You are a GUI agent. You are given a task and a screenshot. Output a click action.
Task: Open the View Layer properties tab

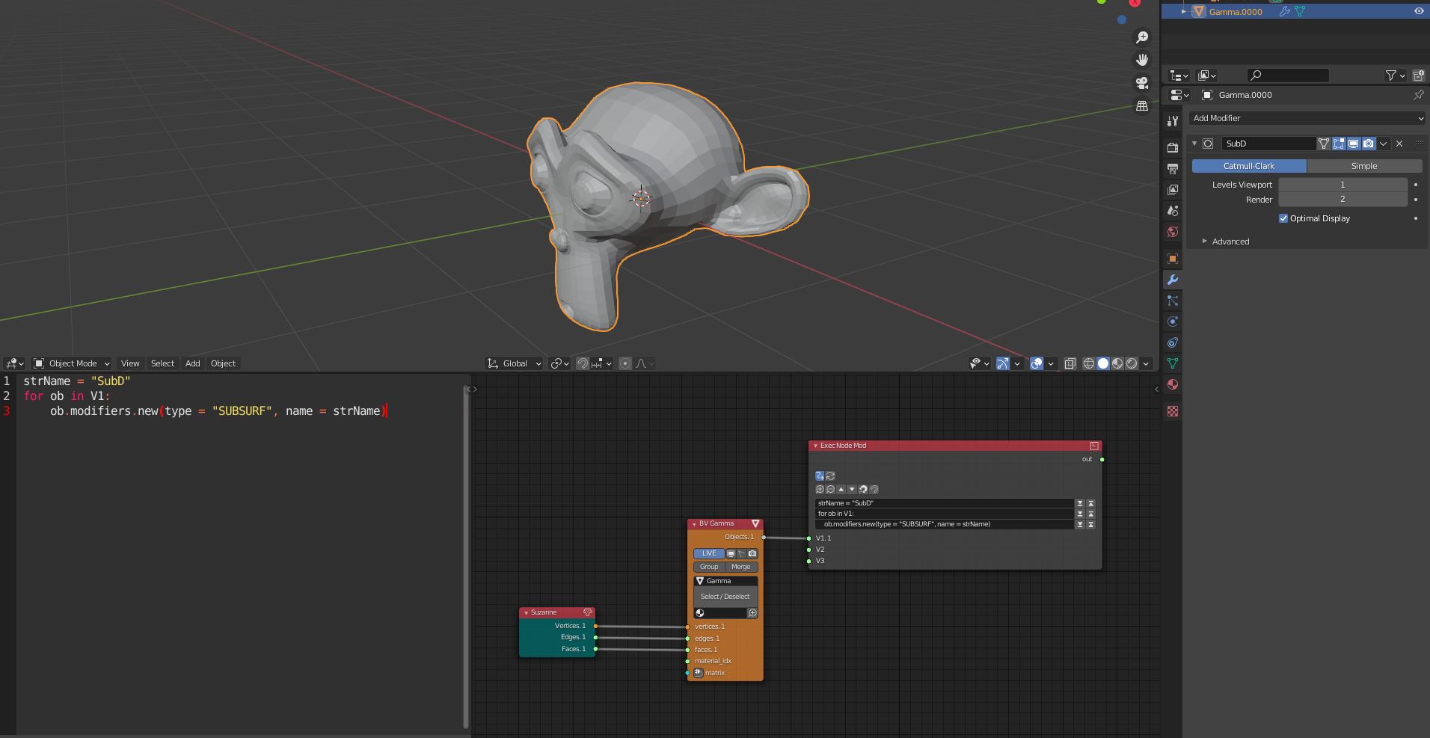coord(1173,189)
